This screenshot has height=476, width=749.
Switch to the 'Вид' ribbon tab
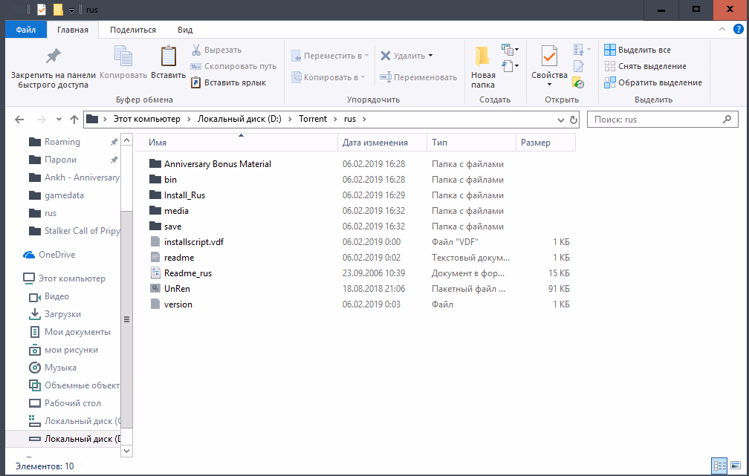[184, 30]
